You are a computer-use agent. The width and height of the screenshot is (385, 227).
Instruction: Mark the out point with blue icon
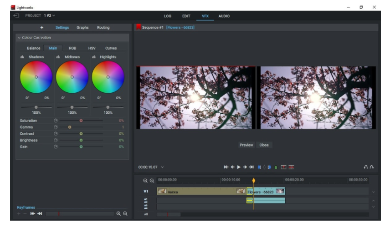[269, 167]
